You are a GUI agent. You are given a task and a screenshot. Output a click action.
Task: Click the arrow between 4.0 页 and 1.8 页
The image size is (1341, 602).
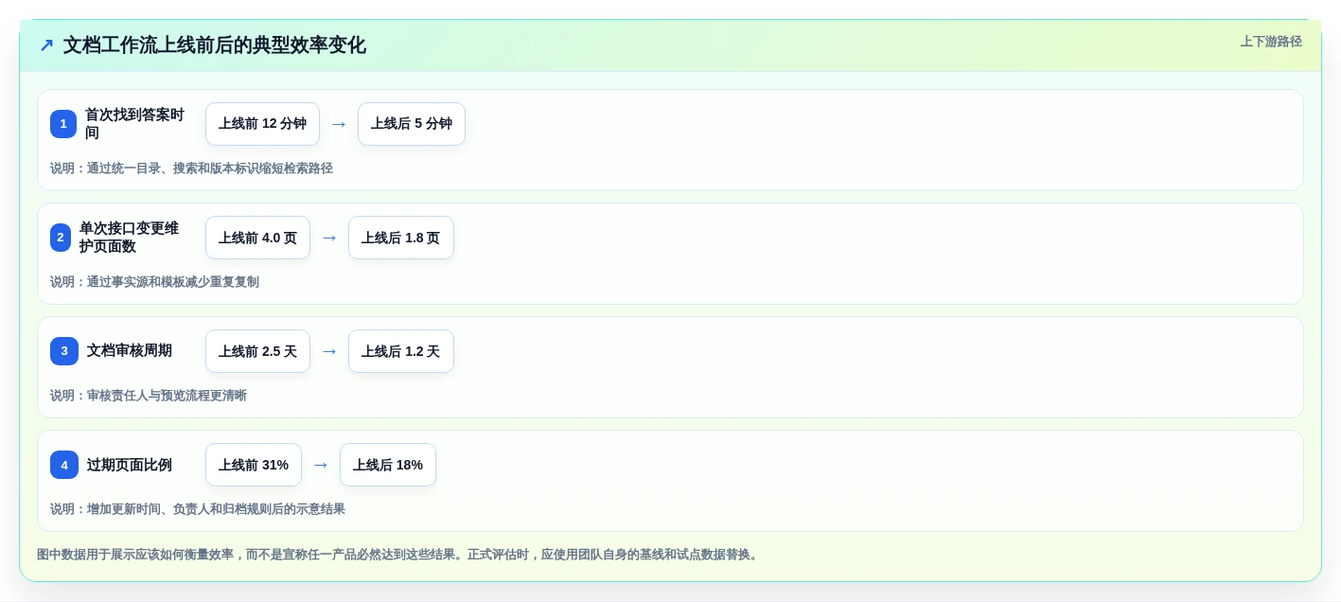click(x=329, y=238)
